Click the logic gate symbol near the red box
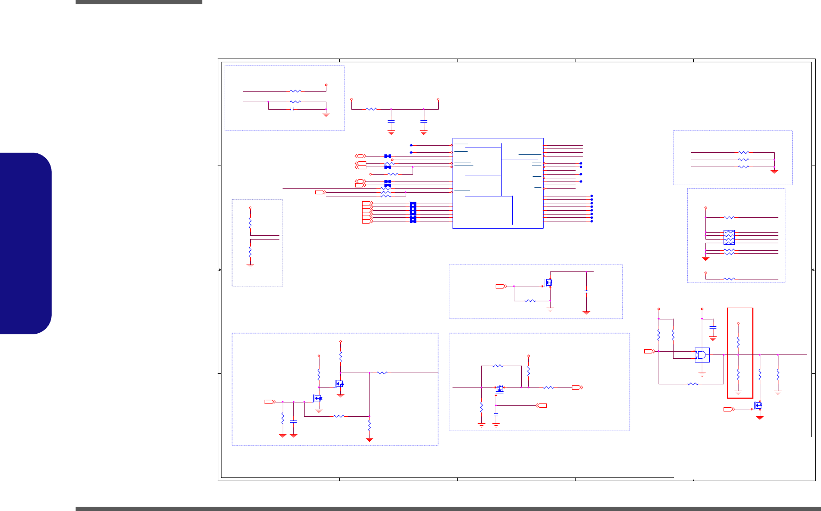The width and height of the screenshot is (821, 511). 702,355
